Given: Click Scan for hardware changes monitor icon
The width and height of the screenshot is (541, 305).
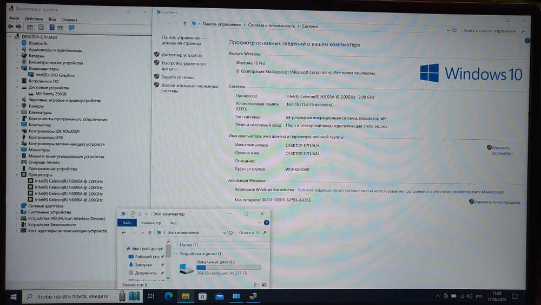Looking at the screenshot, I should tap(71, 28).
